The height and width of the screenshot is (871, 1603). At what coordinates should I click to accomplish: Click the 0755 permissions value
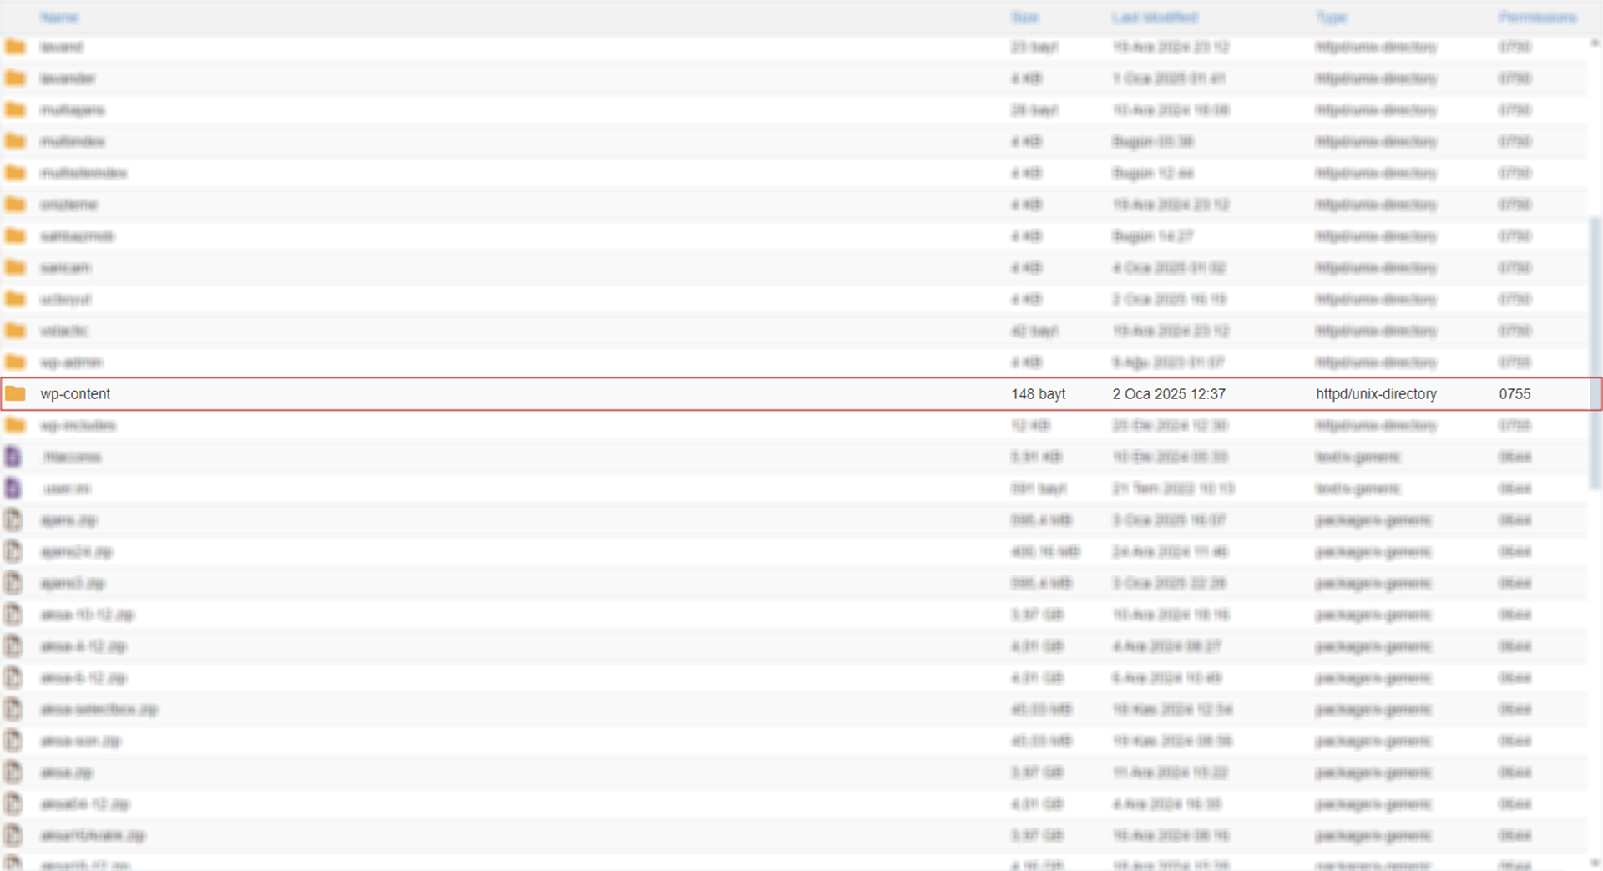pyautogui.click(x=1515, y=394)
